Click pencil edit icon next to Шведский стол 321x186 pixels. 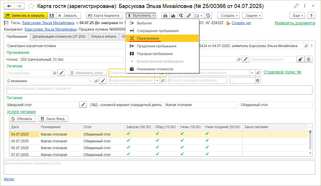(83, 105)
